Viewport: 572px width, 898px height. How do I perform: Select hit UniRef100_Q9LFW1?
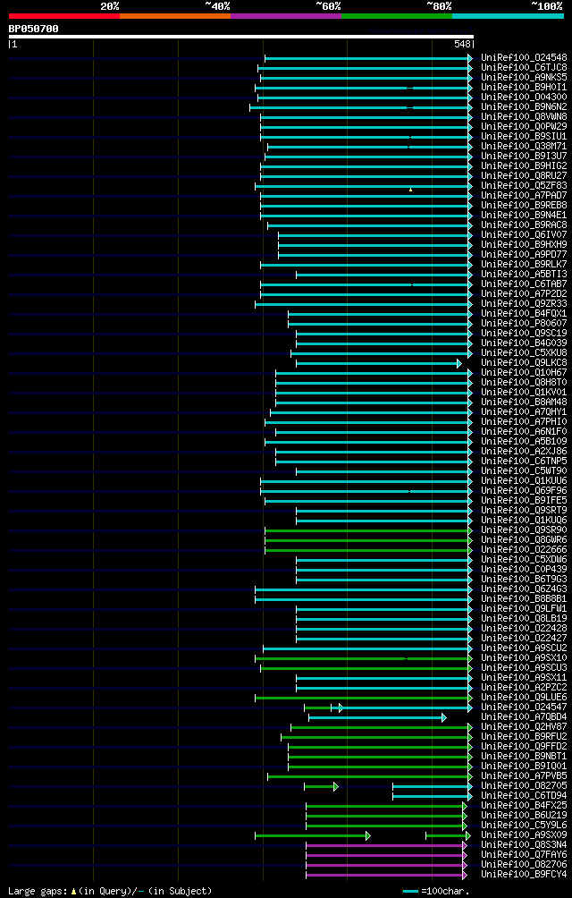(524, 608)
